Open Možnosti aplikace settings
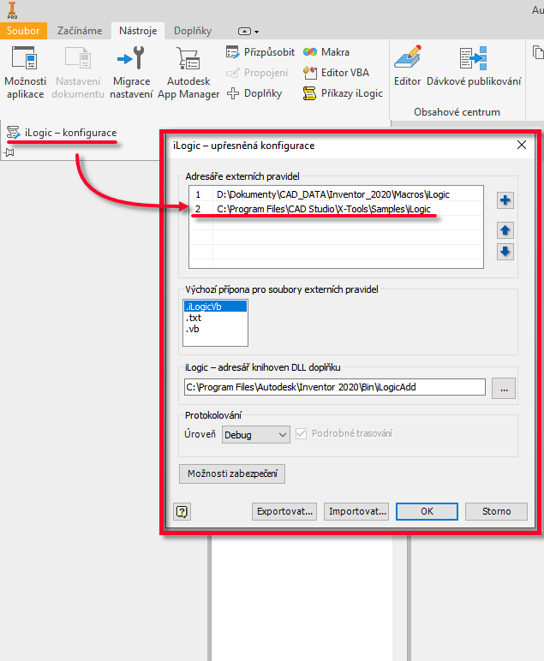Screen dimensions: 544x661 click(x=25, y=72)
